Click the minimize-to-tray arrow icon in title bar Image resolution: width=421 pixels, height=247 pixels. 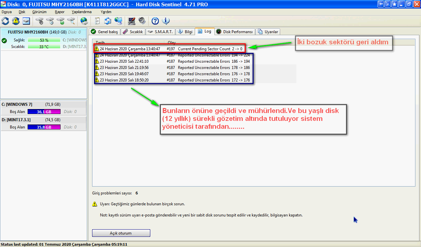click(x=387, y=4)
